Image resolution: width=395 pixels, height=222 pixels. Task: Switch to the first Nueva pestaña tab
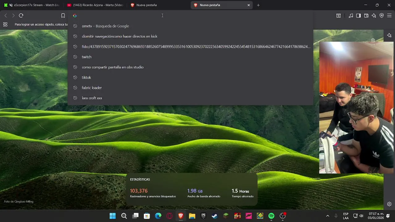point(158,5)
